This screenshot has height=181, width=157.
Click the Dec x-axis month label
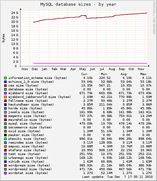[x=35, y=69]
